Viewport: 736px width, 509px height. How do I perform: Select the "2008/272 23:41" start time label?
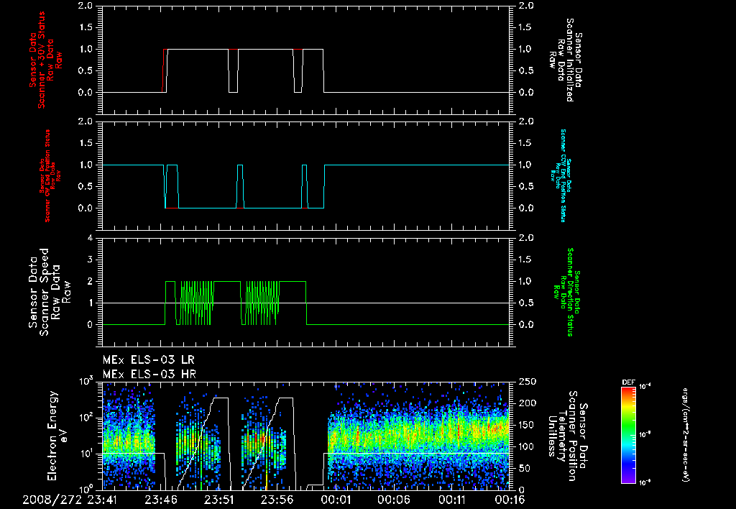pos(70,500)
